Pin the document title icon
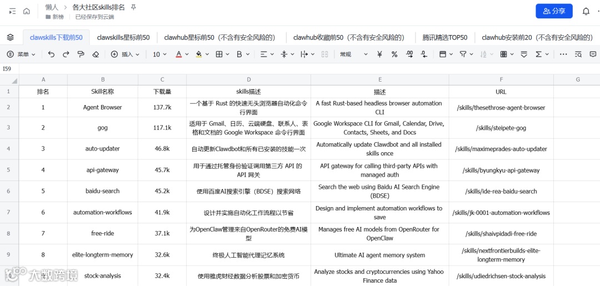 (133, 7)
